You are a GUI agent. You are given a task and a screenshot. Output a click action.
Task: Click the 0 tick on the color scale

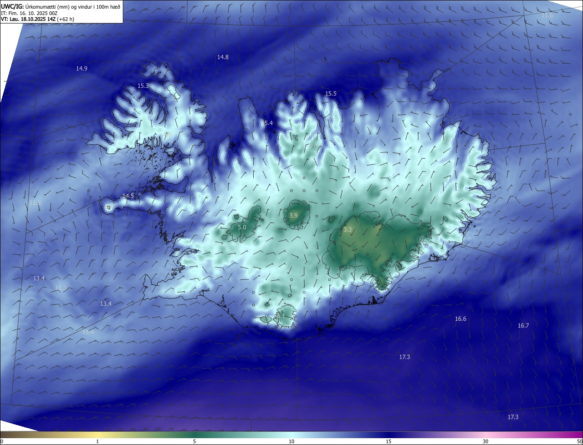pyautogui.click(x=2, y=441)
